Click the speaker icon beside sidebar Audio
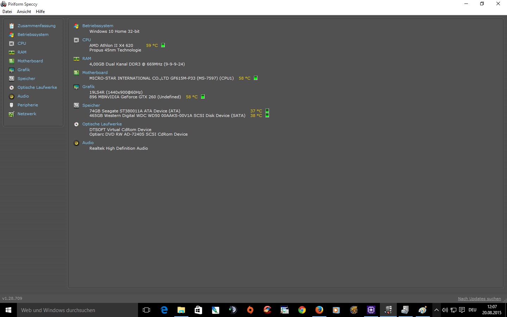The height and width of the screenshot is (317, 507). pos(12,96)
